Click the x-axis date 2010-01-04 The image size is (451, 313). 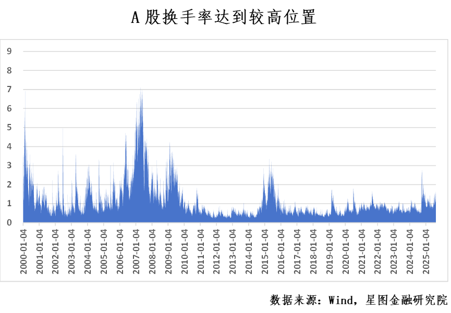tap(185, 252)
